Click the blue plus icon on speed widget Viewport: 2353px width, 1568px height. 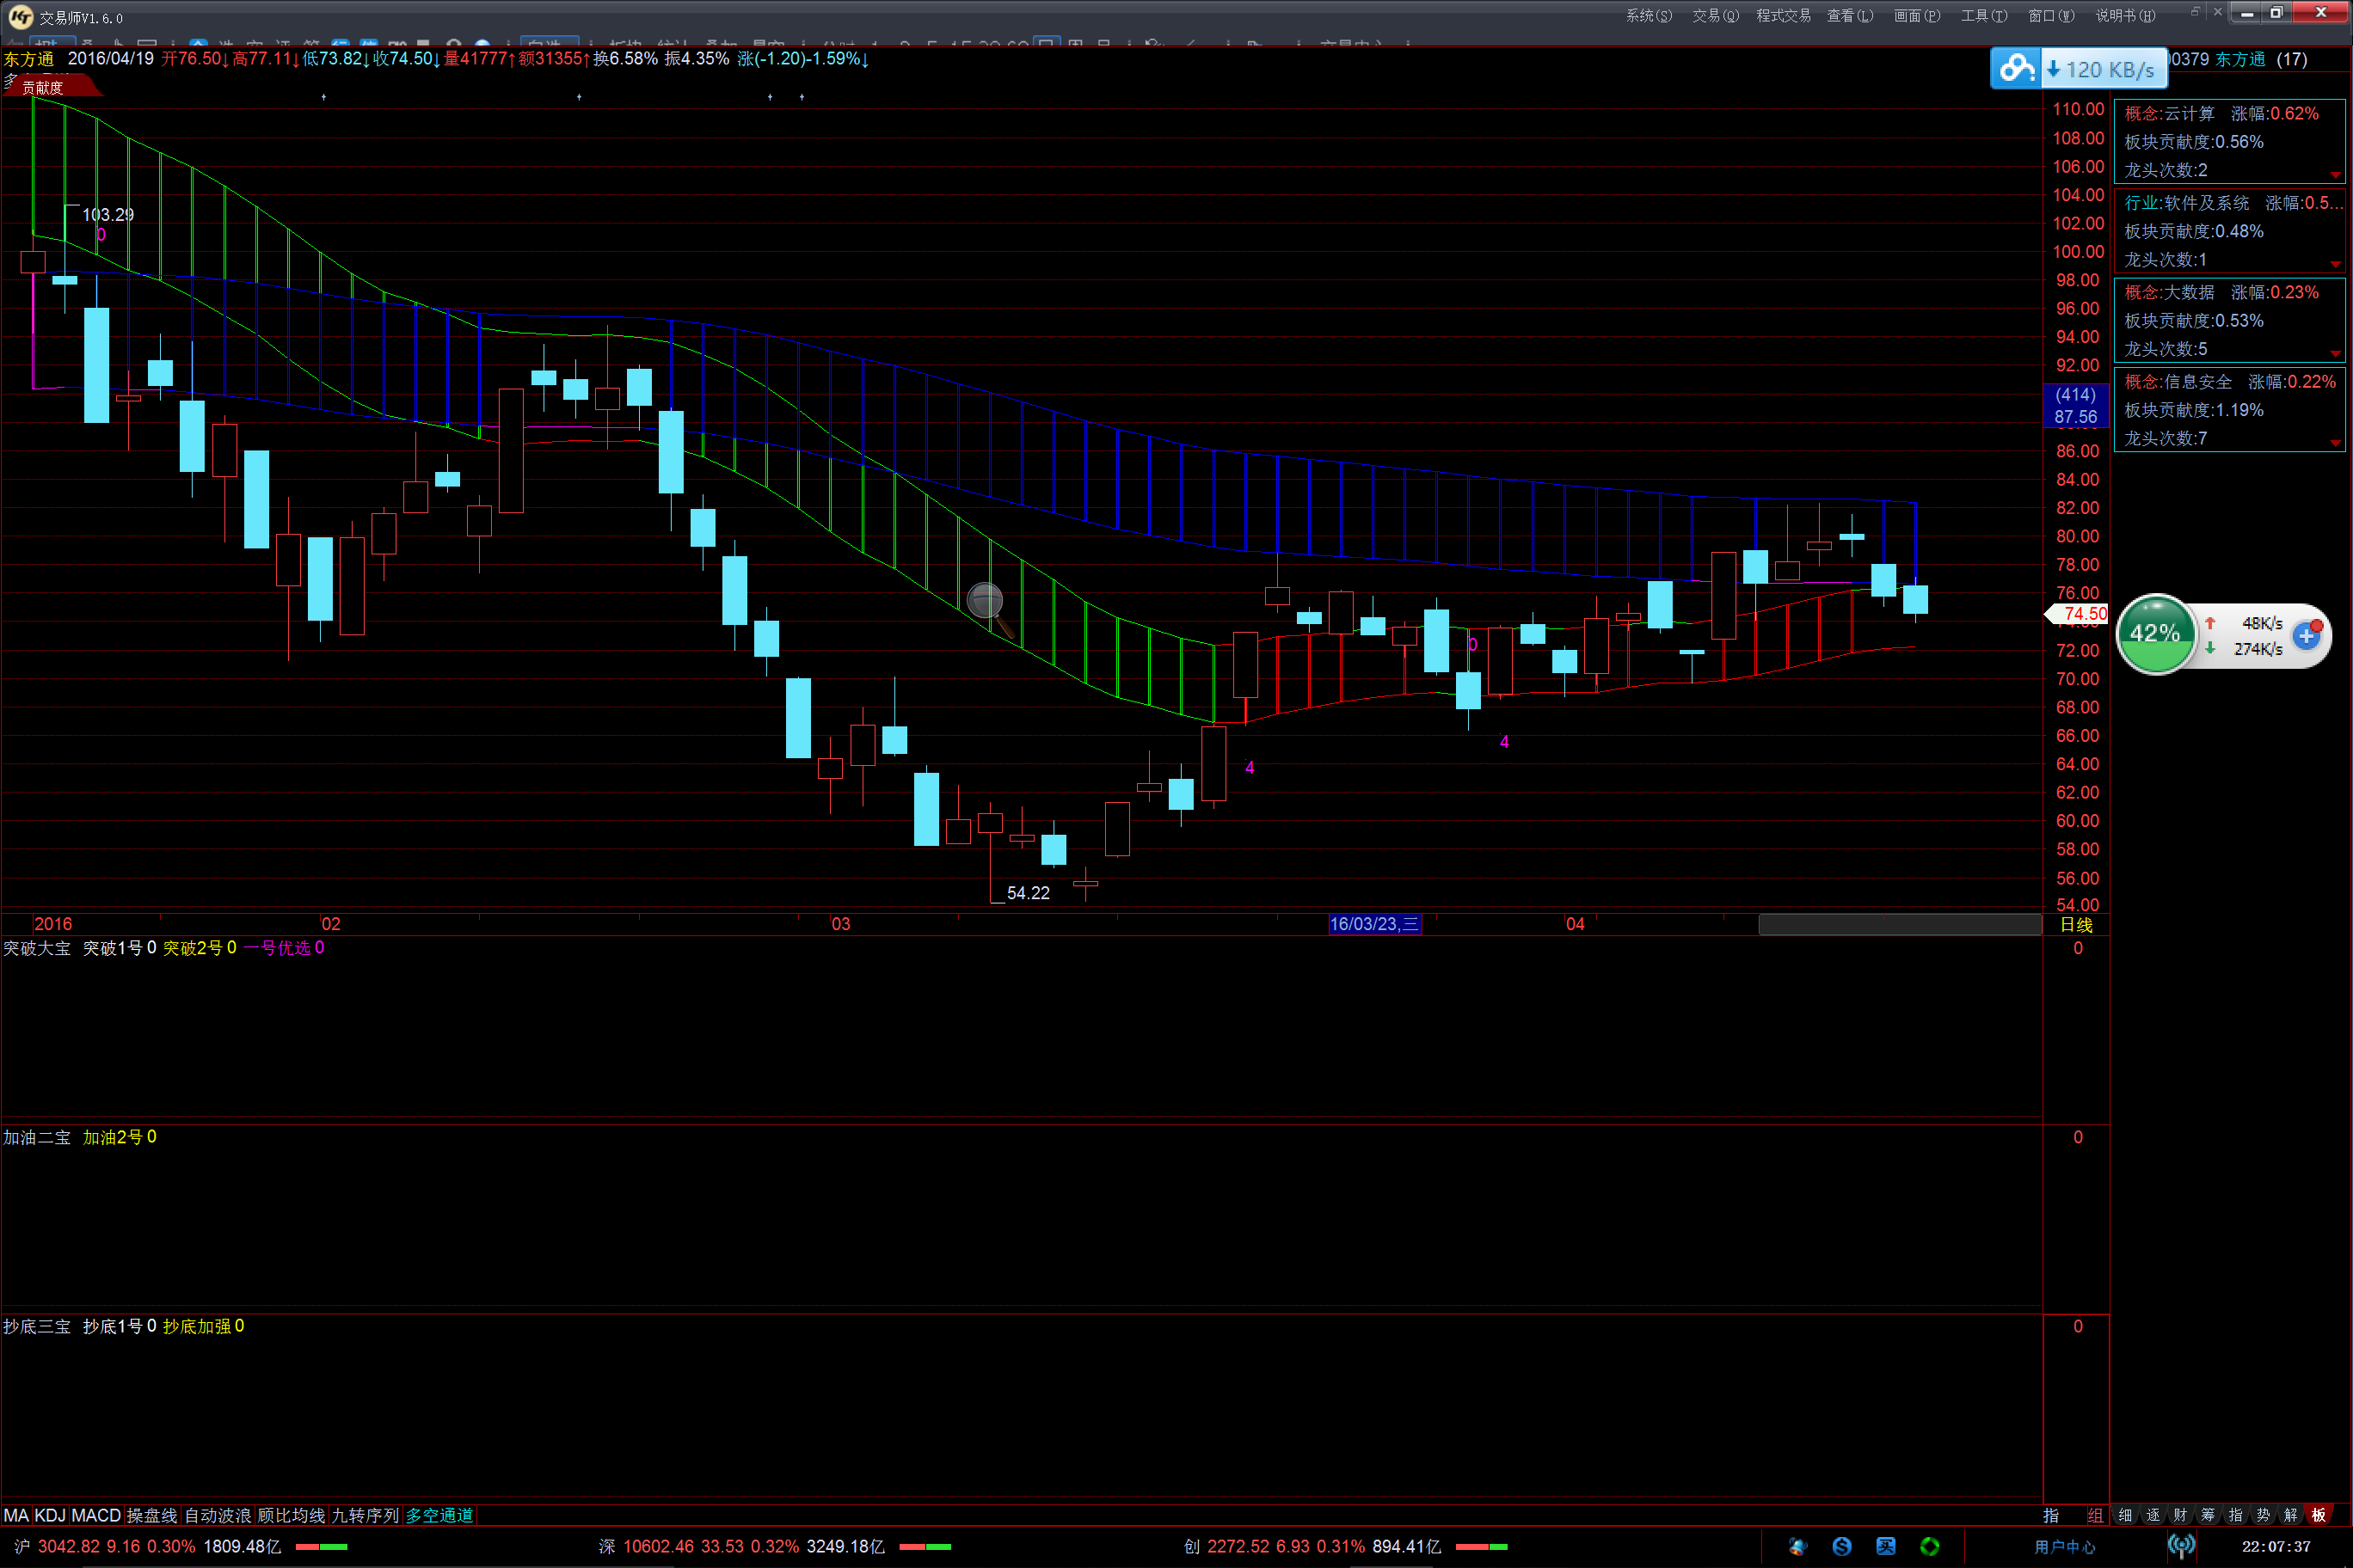[2306, 636]
